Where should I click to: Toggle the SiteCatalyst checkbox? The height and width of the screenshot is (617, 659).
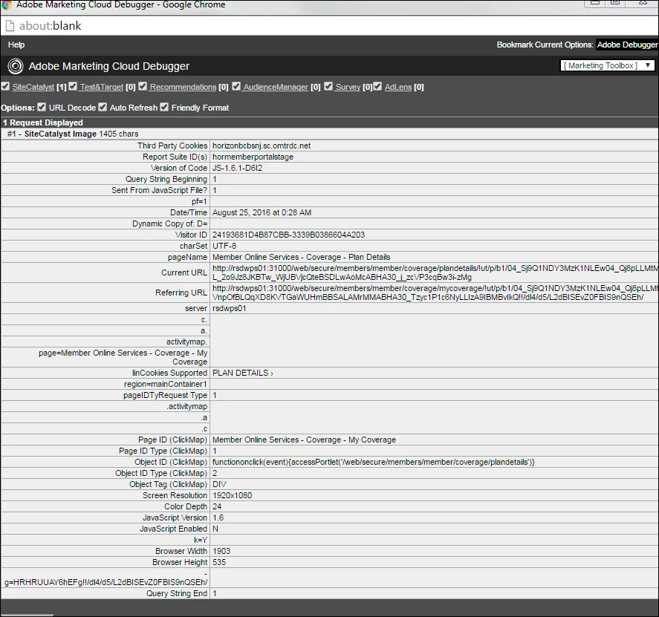[5, 86]
